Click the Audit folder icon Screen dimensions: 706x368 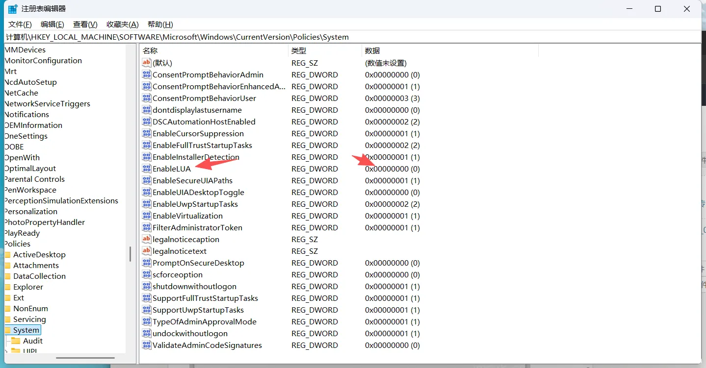point(16,341)
